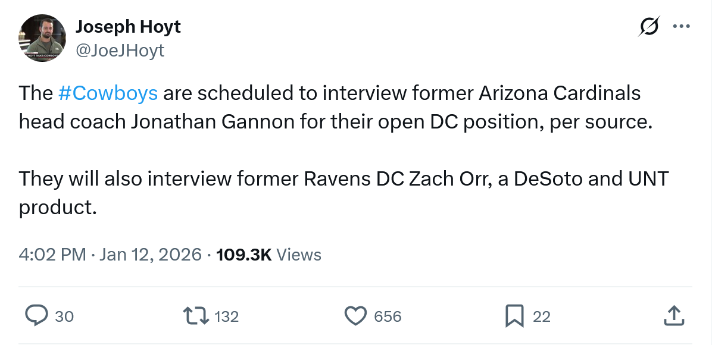
Task: Open Joseph Hoyt's profile picture
Action: [42, 38]
